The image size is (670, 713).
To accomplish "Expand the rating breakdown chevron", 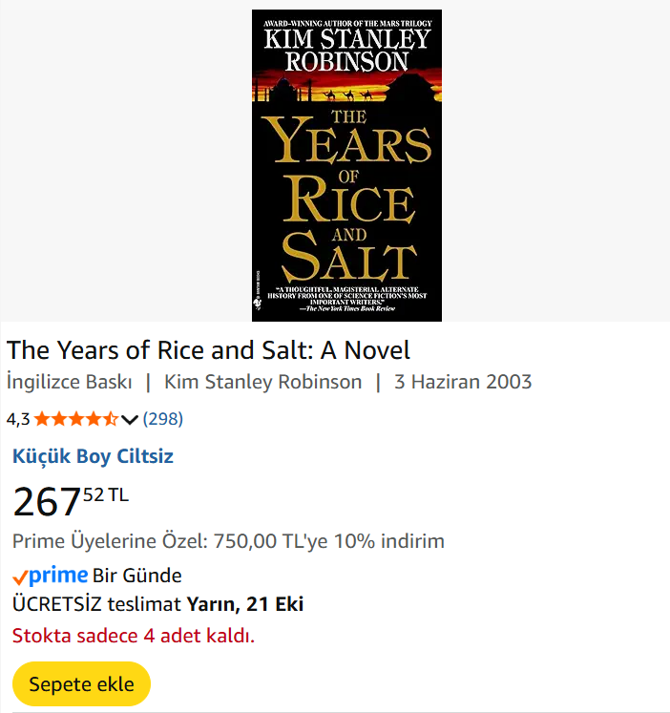I will click(131, 419).
